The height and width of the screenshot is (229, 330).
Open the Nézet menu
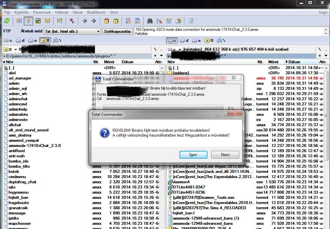pos(78,12)
